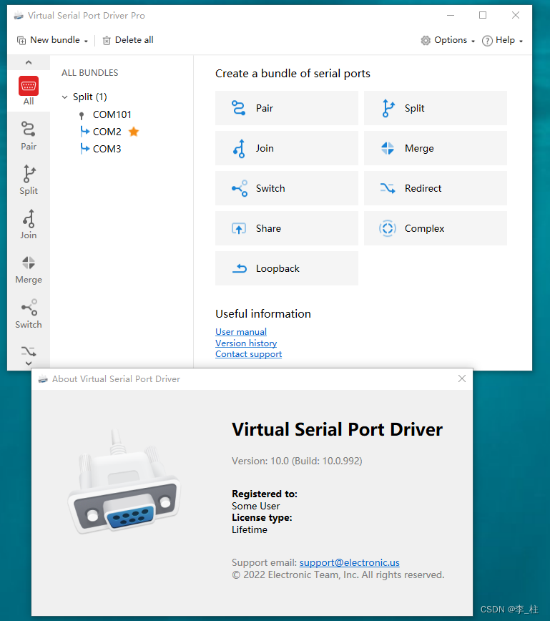Click the Options gear icon

(x=426, y=40)
